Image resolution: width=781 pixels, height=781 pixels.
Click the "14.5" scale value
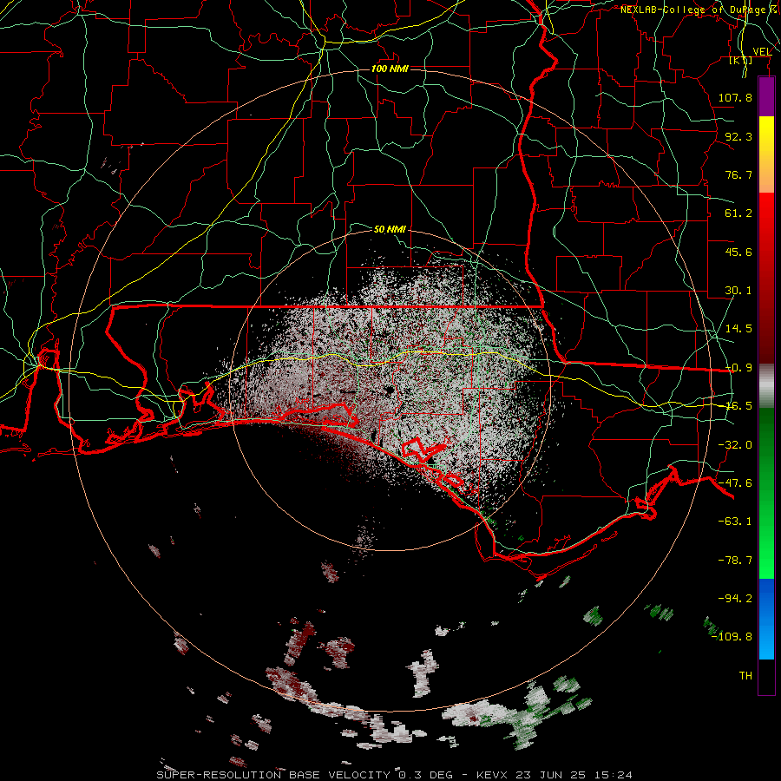coord(738,329)
